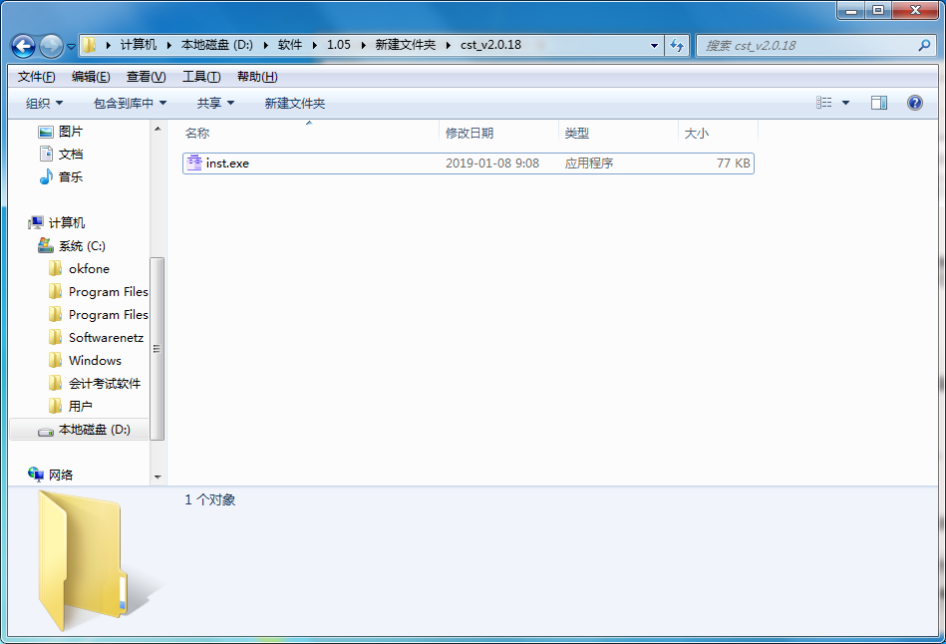946x644 pixels.
Task: Click the 计算机 computer icon
Action: [36, 222]
